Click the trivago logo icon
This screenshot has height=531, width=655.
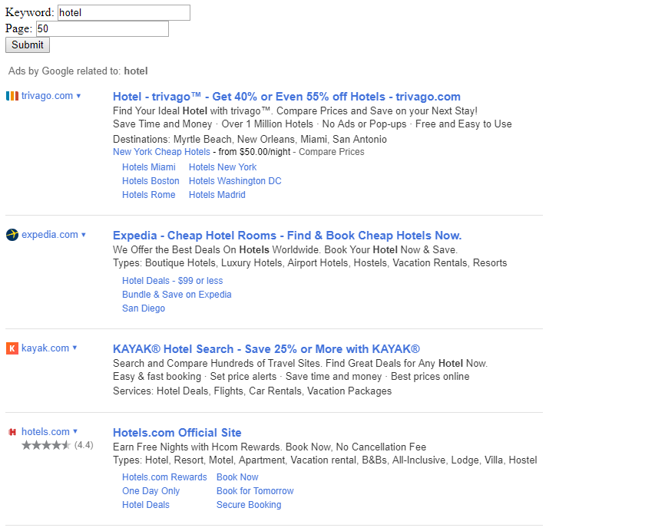point(12,96)
